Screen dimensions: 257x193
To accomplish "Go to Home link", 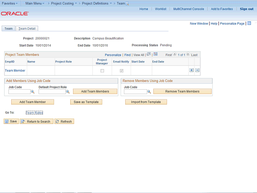I will coord(144,9).
